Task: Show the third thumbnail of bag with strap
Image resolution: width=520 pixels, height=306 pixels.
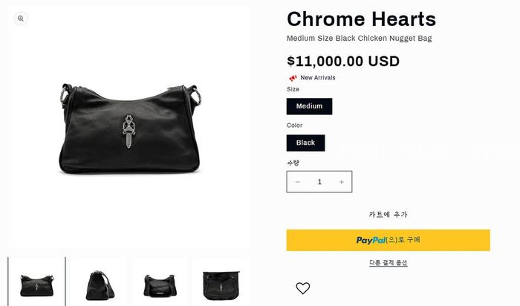Action: point(160,285)
